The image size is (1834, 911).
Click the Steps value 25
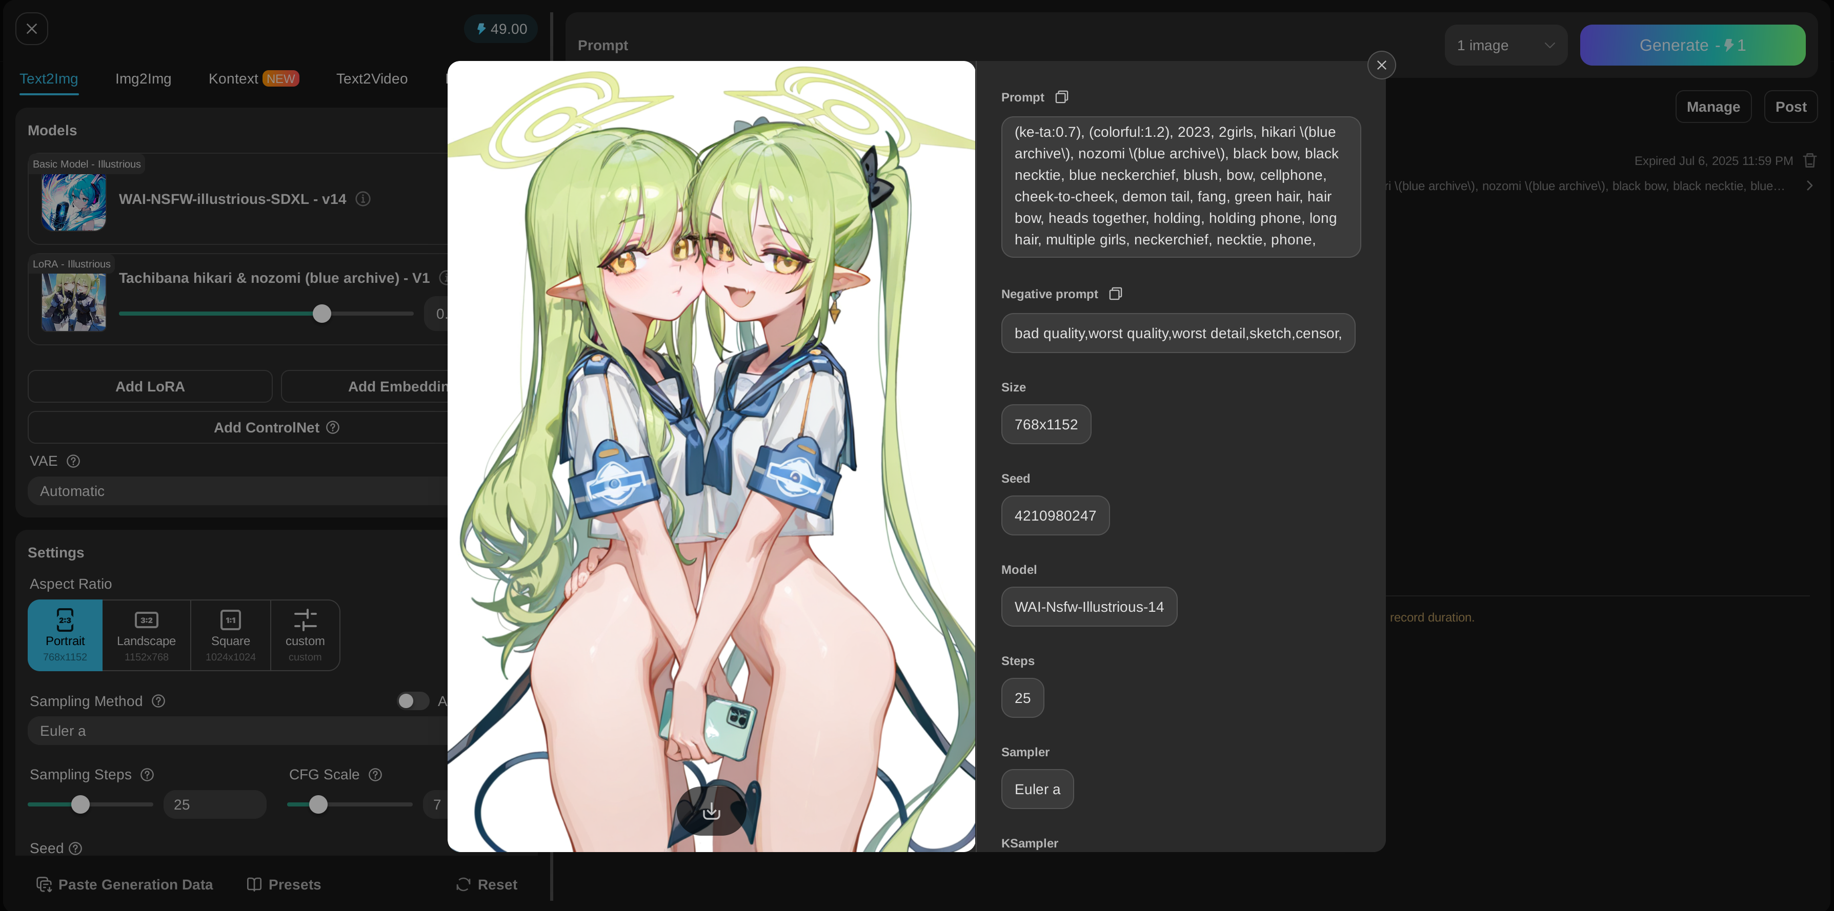1022,697
